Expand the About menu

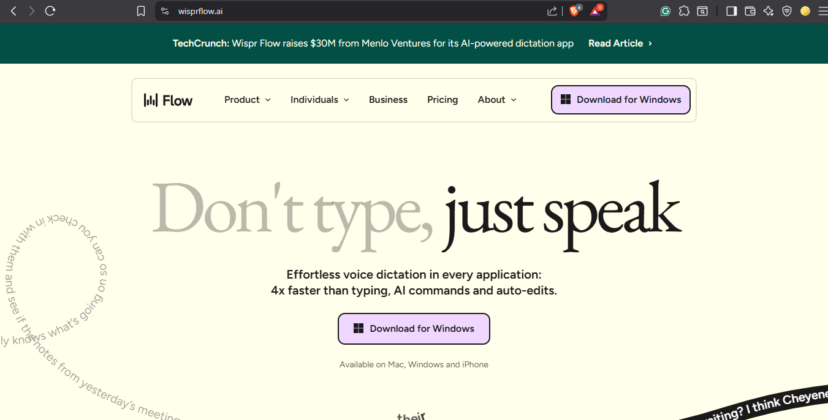pos(497,100)
